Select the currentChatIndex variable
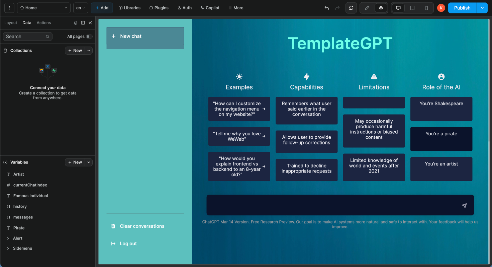 [x=30, y=185]
